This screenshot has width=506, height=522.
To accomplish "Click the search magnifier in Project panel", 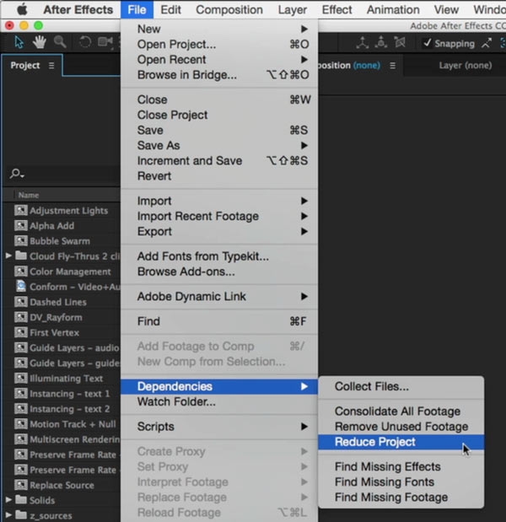I will [x=16, y=174].
